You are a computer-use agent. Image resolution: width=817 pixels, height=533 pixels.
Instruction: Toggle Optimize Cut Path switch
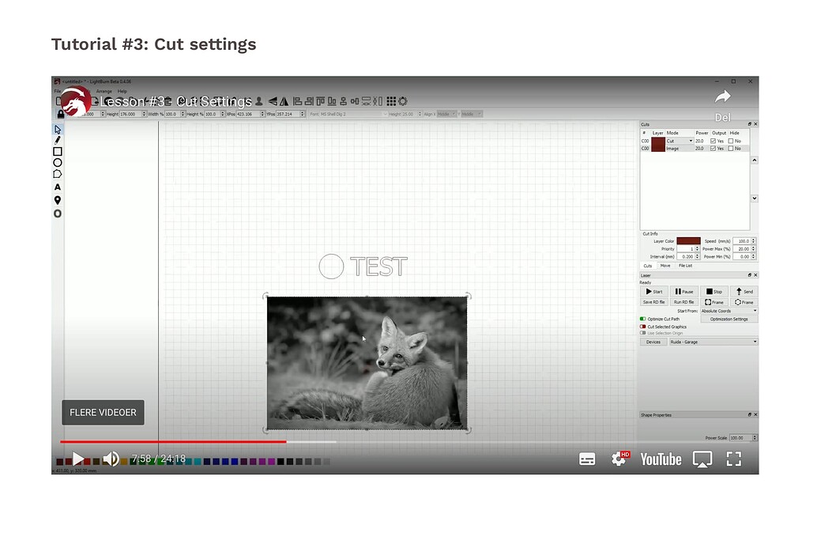(x=643, y=319)
